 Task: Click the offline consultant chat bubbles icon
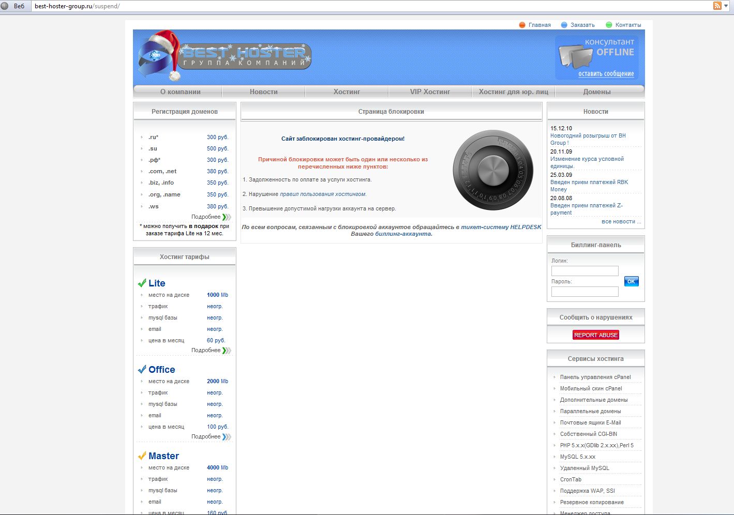click(575, 56)
